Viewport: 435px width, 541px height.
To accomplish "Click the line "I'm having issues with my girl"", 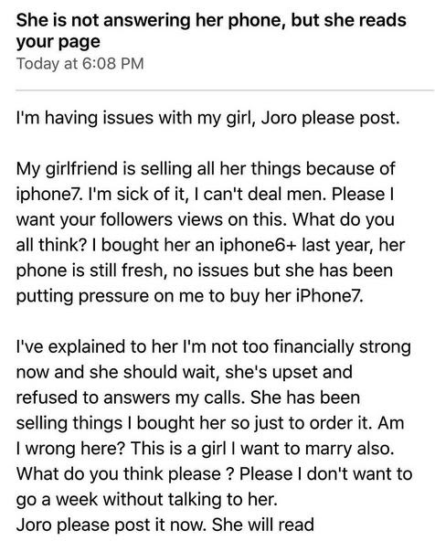I will point(208,119).
